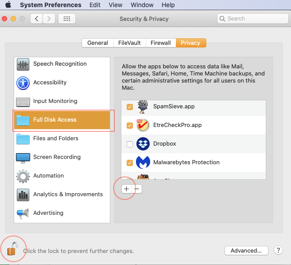
Task: Select the Accessibility icon in the sidebar
Action: [23, 83]
